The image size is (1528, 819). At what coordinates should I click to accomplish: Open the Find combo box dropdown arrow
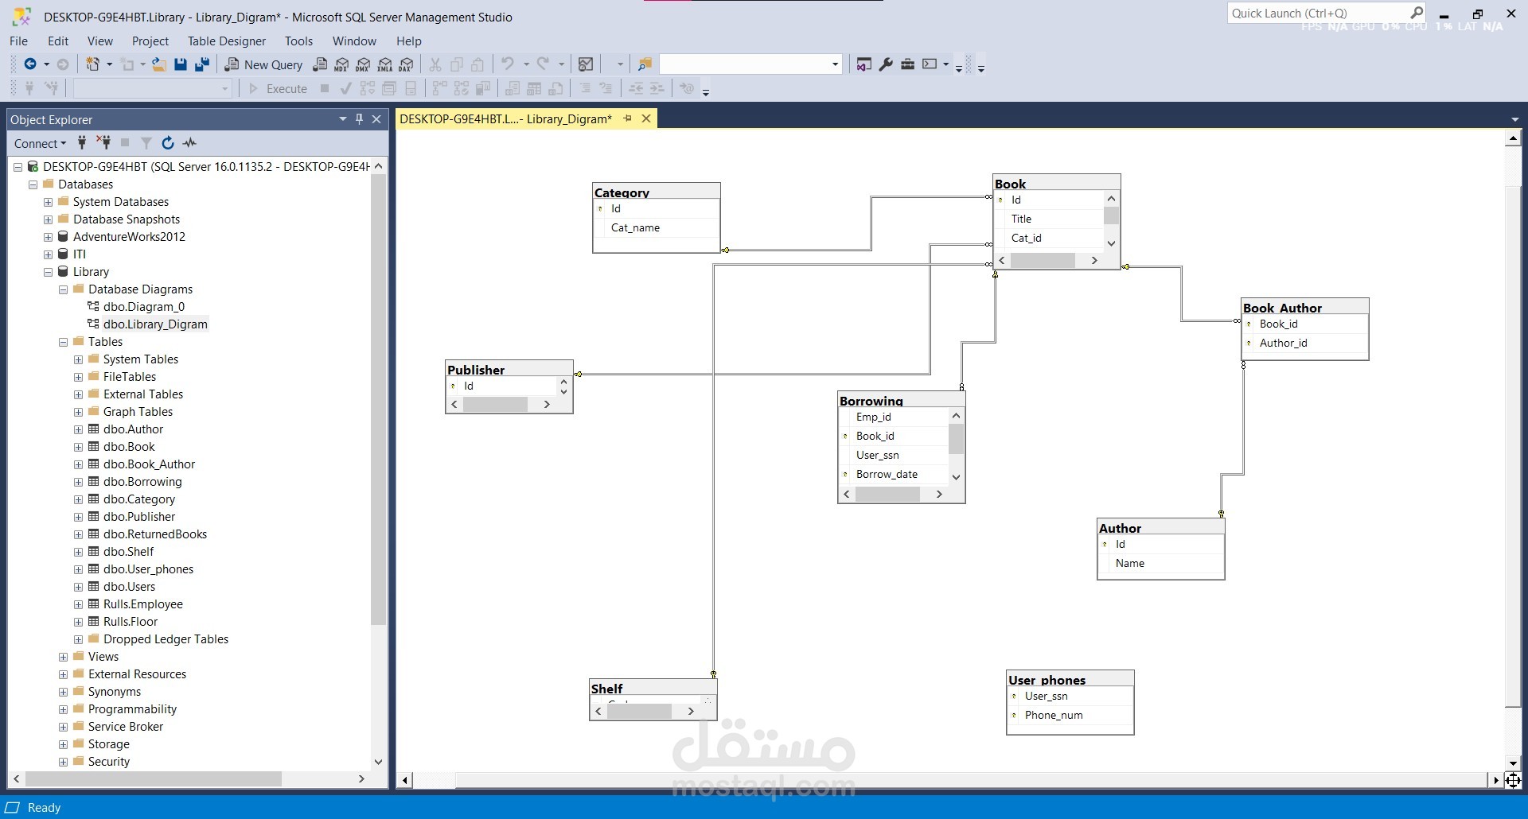click(835, 64)
